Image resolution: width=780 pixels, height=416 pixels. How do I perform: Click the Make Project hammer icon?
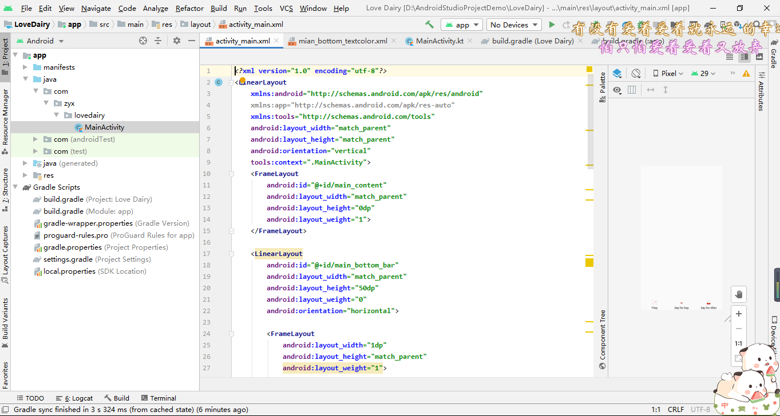point(429,25)
